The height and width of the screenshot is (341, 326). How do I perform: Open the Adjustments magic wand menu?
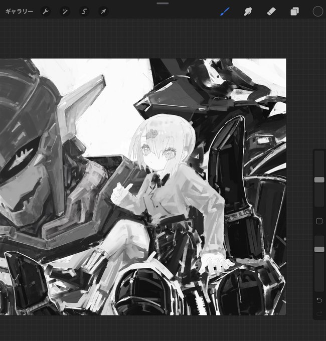(65, 12)
